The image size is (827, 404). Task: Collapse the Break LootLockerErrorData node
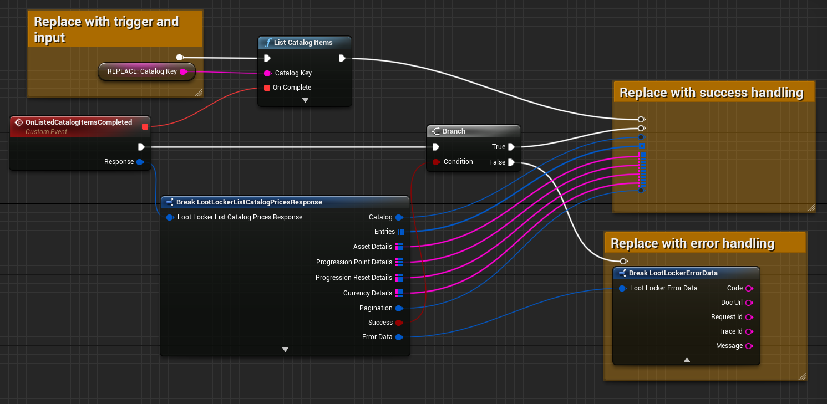(687, 360)
